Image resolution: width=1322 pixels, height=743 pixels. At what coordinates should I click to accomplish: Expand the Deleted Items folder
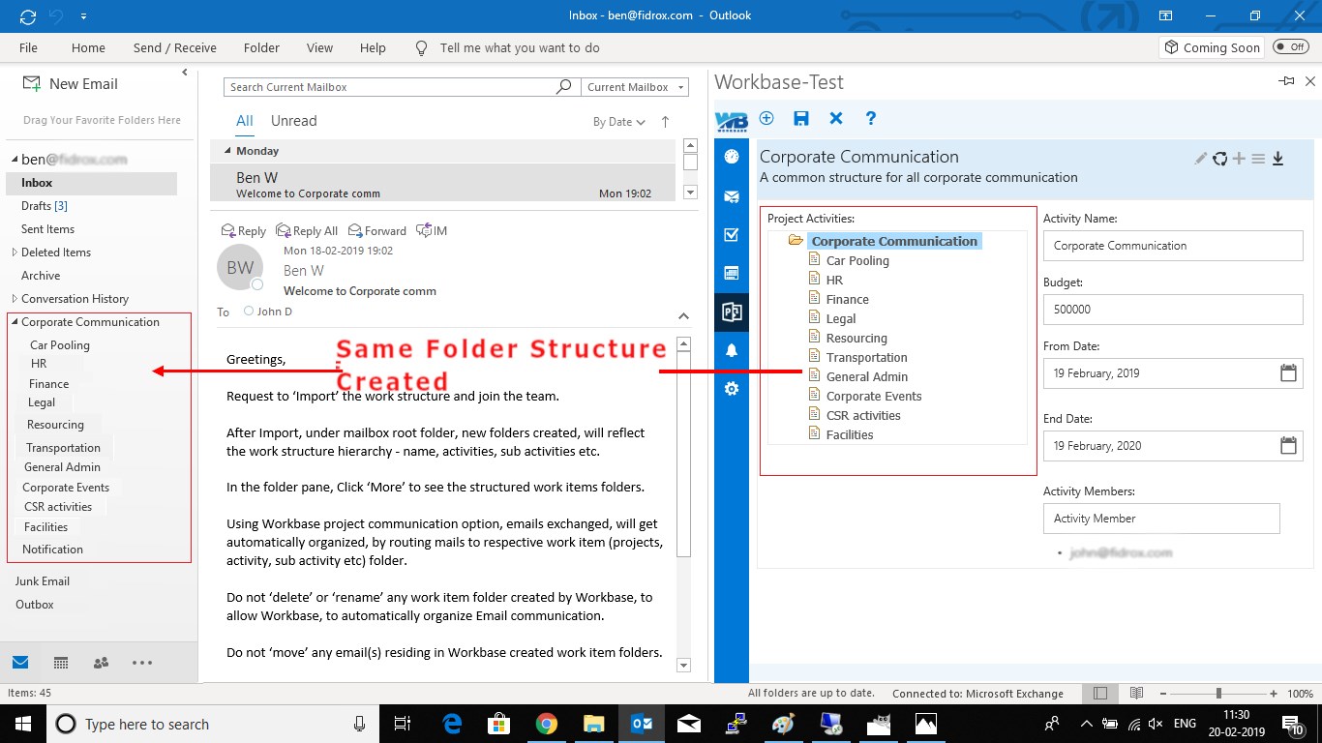click(x=15, y=253)
